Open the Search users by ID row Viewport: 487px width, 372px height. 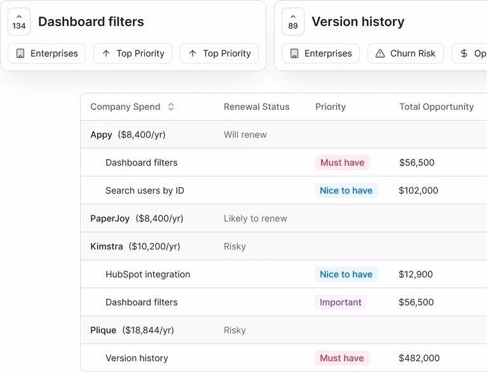tap(145, 190)
